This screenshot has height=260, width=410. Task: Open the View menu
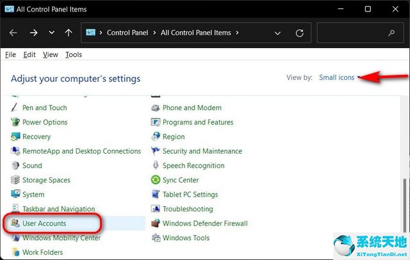[x=51, y=54]
